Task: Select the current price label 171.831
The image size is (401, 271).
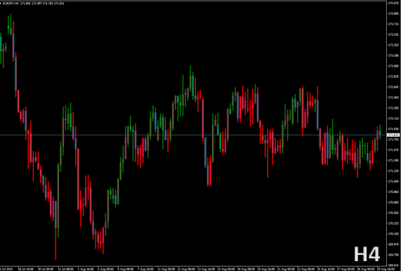Action: pos(393,135)
